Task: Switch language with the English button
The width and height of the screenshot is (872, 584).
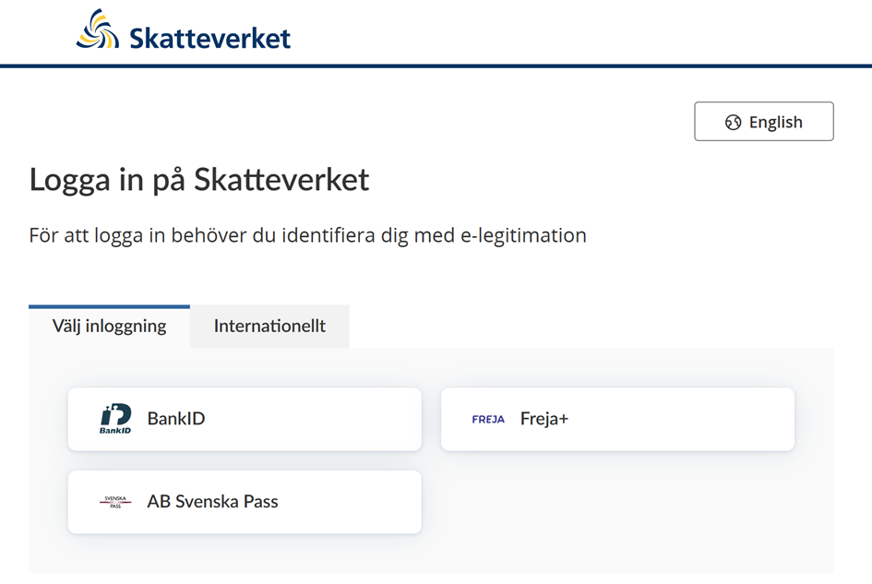Action: click(x=763, y=121)
